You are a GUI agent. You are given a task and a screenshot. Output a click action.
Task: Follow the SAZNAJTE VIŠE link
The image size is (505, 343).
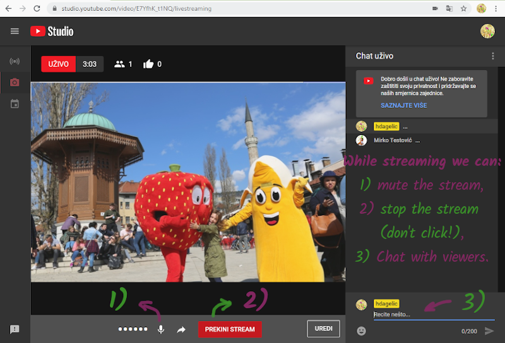point(403,105)
